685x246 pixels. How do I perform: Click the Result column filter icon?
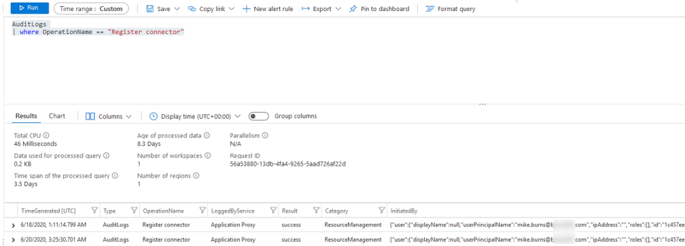click(316, 211)
